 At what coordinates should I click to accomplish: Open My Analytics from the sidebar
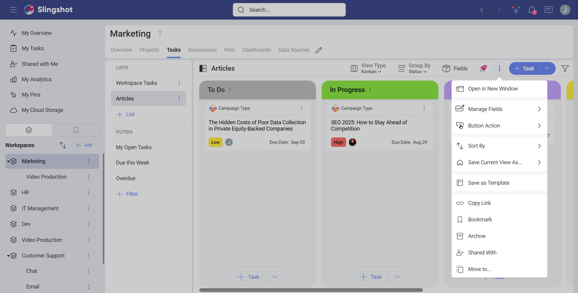(x=36, y=79)
